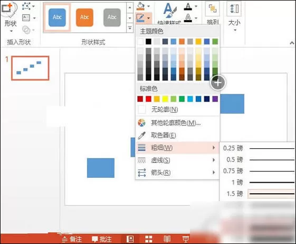Screen dimensions: 296x244
Task: Apply the blue Abc shape style
Action: pyautogui.click(x=57, y=17)
